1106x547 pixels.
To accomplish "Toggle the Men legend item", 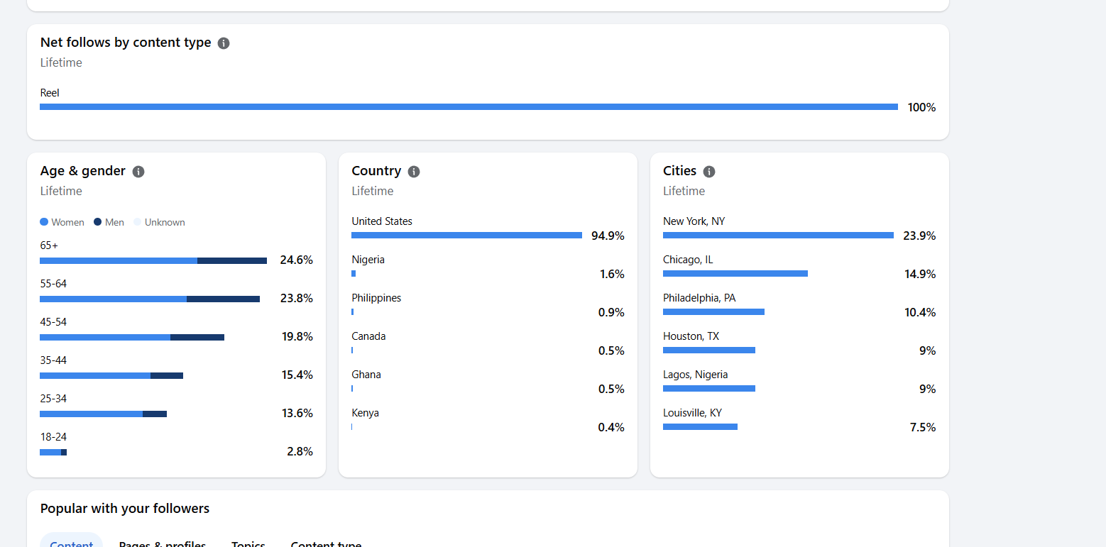I will 109,222.
